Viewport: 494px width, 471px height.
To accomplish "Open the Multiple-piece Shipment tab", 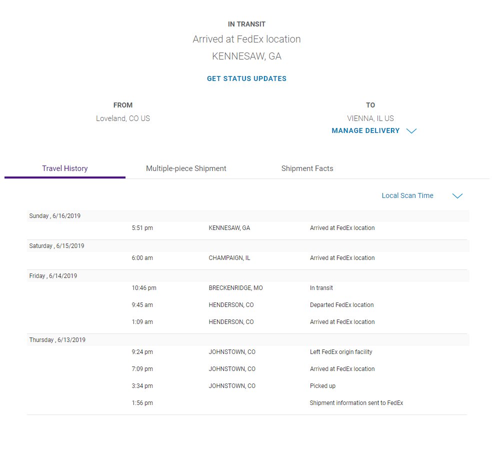I will [186, 168].
